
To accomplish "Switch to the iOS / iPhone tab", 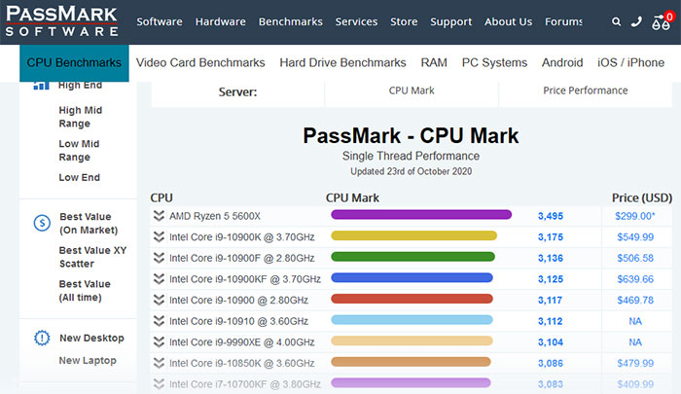I will [x=630, y=62].
